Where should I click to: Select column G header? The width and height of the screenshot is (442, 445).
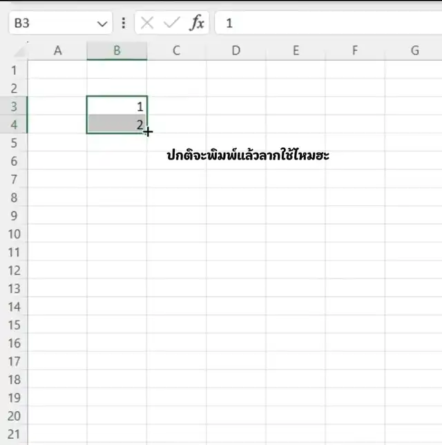tap(414, 50)
